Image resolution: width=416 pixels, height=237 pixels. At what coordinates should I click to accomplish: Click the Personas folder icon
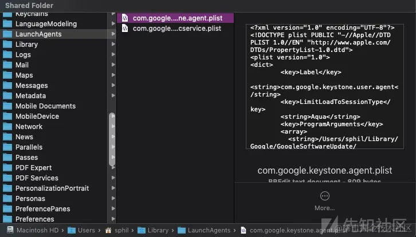click(7, 199)
